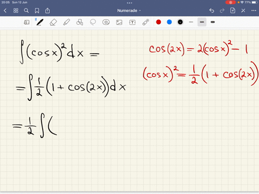
Task: Choose the blue pen color
Action: point(169,22)
